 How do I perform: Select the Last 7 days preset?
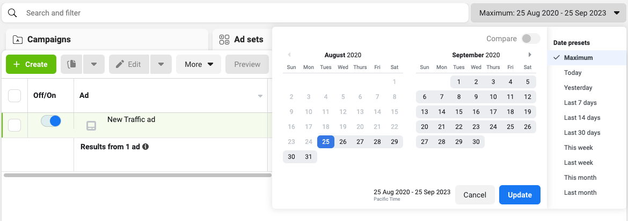[580, 103]
